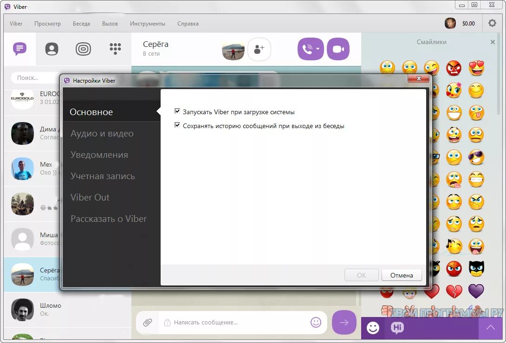506x343 pixels.
Task: Select the Hi sticker pack tab
Action: click(x=397, y=328)
